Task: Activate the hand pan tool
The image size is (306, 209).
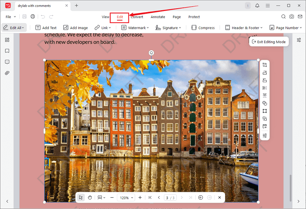Action: [x=90, y=198]
